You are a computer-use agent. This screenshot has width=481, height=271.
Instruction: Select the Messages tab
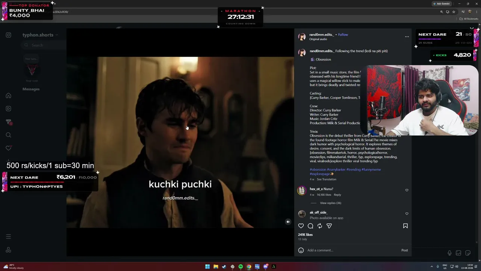31,89
